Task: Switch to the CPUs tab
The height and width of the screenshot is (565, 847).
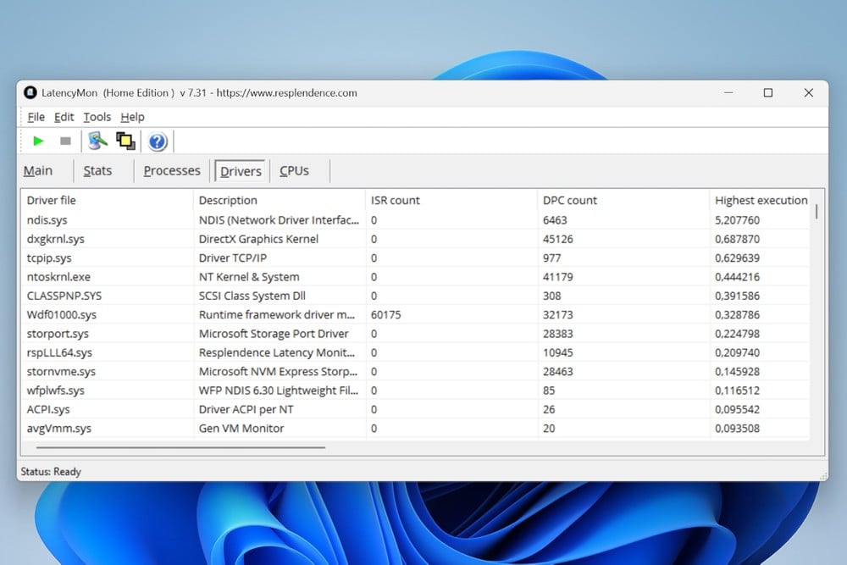Action: tap(295, 171)
